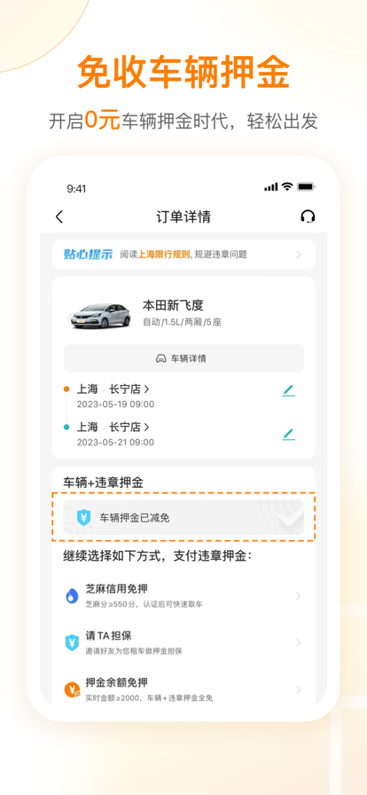
Task: Select the 芝麻信用免押 payment option
Action: (183, 595)
